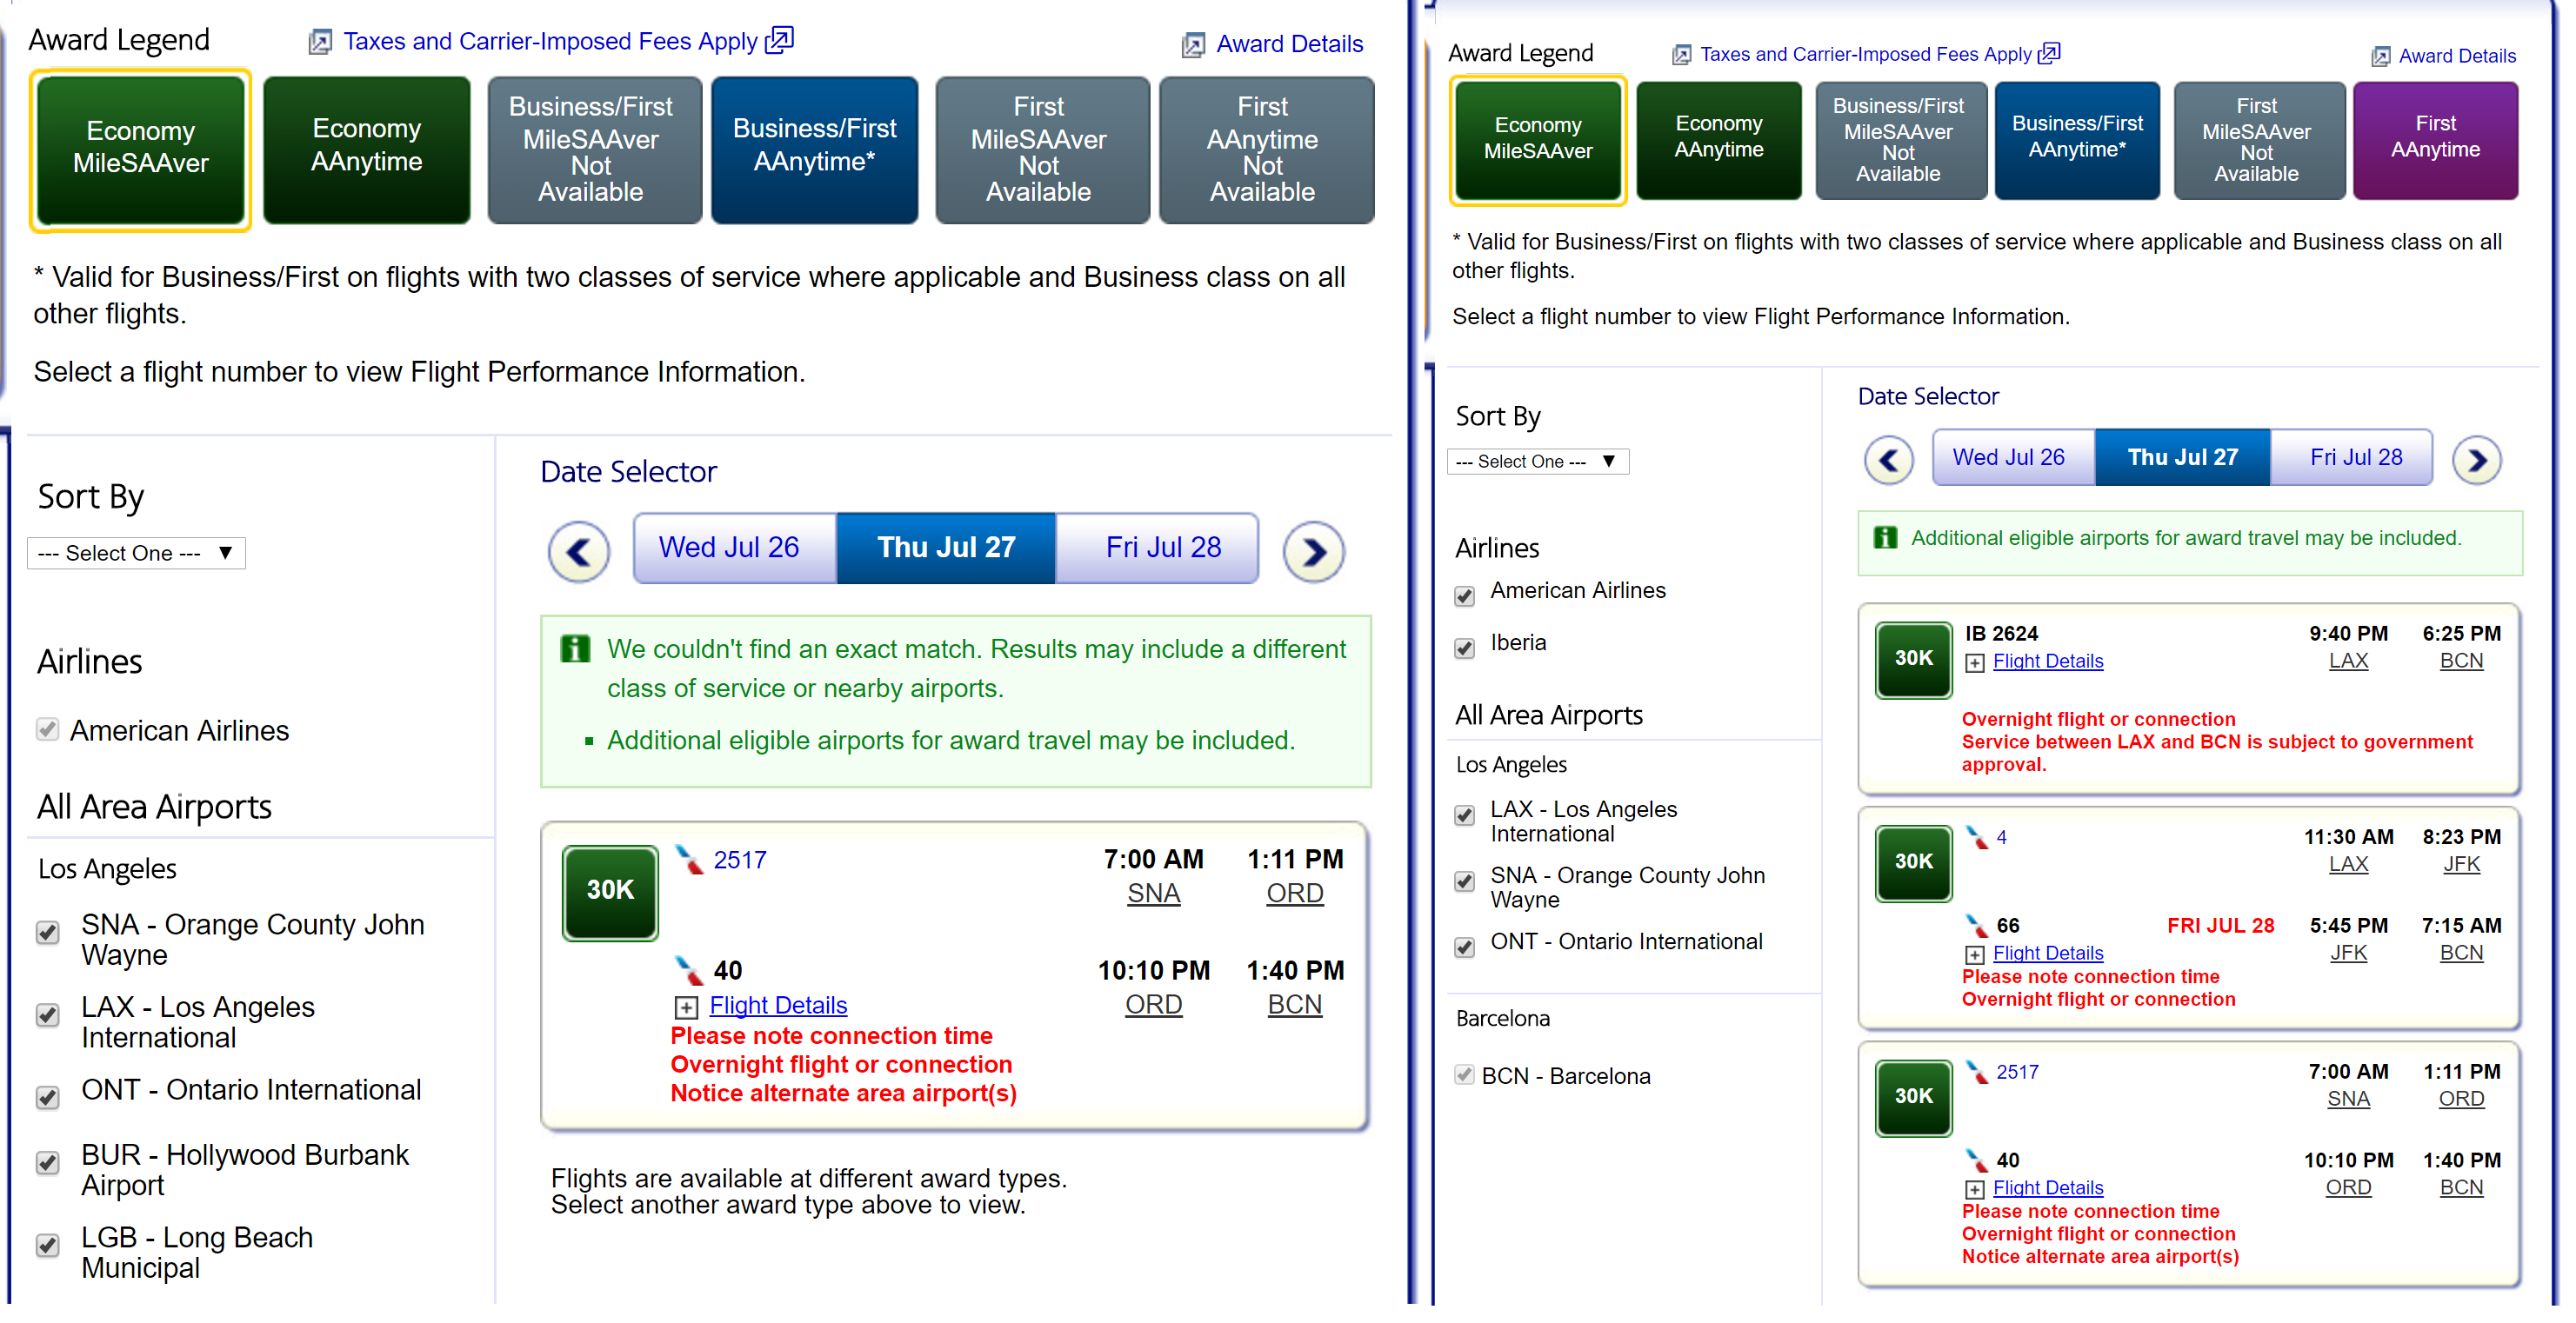Click next date arrow in left panel
Image resolution: width=2576 pixels, height=1323 pixels.
point(1313,552)
